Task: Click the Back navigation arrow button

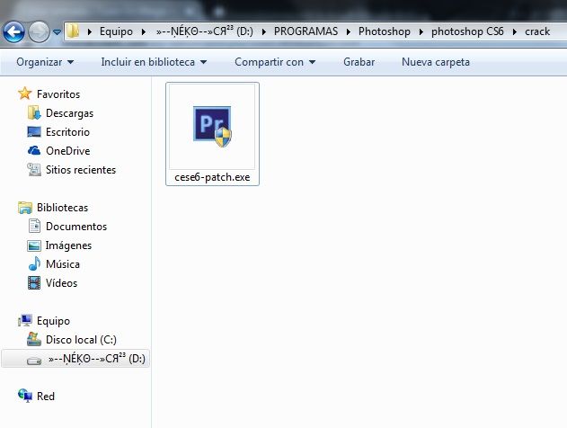Action: click(13, 31)
